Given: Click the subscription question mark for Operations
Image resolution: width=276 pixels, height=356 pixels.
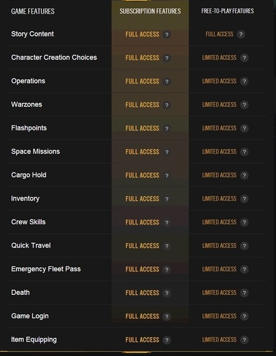Looking at the screenshot, I should [167, 82].
